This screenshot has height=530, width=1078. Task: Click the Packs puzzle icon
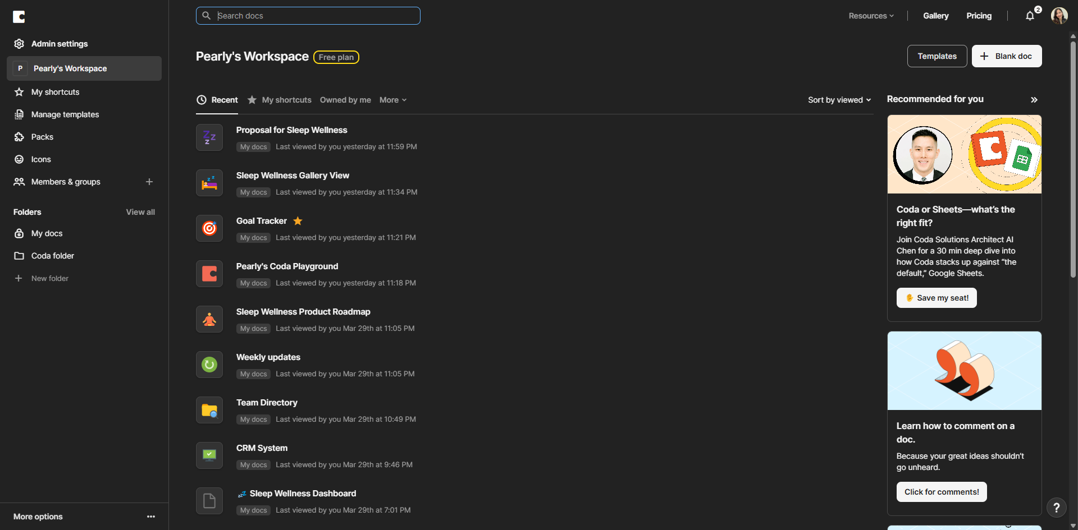(19, 137)
